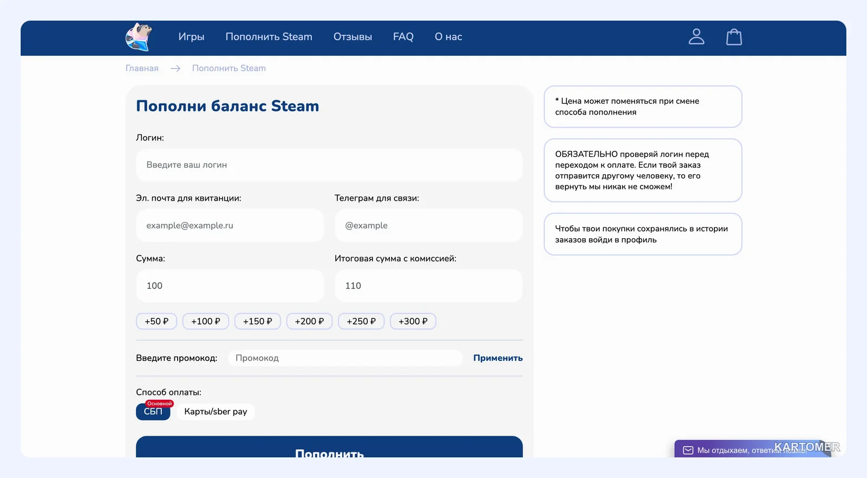Go to Пополнить Steam in navigation bar
This screenshot has height=478, width=867.
pyautogui.click(x=269, y=37)
